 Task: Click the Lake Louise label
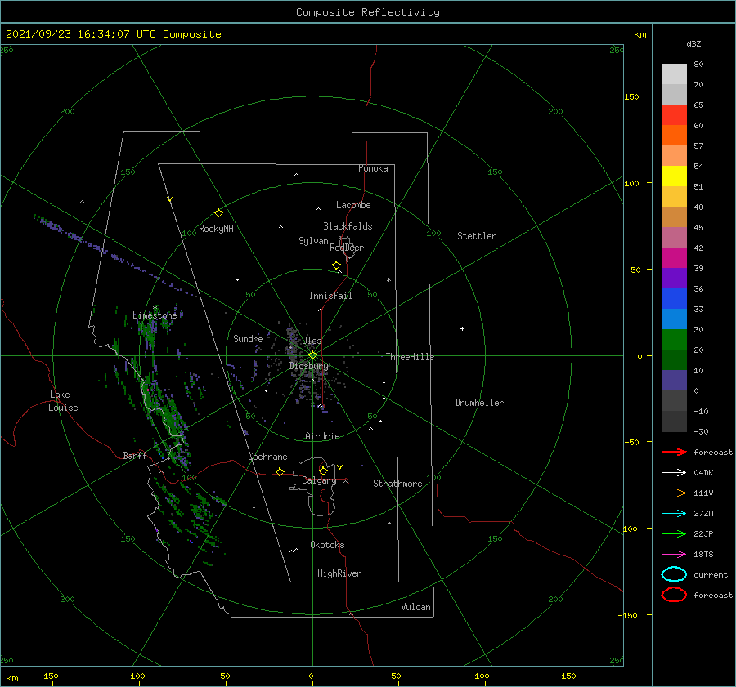(63, 401)
